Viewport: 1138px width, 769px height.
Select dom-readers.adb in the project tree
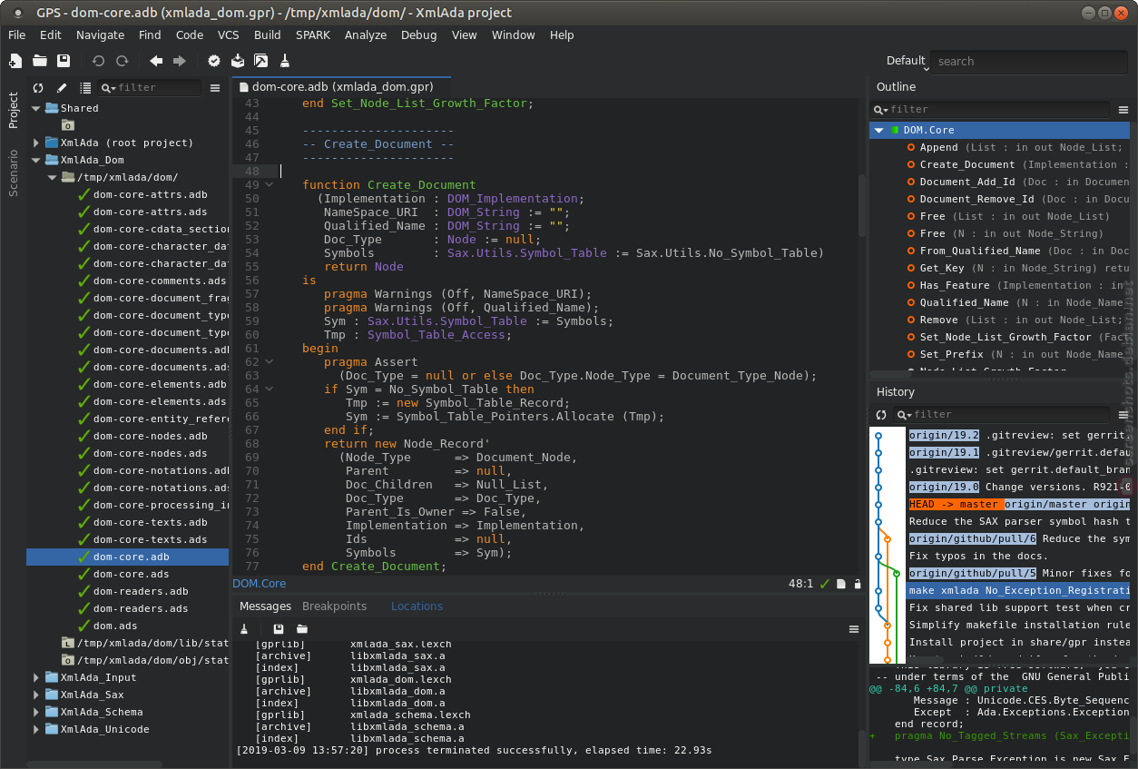click(141, 591)
